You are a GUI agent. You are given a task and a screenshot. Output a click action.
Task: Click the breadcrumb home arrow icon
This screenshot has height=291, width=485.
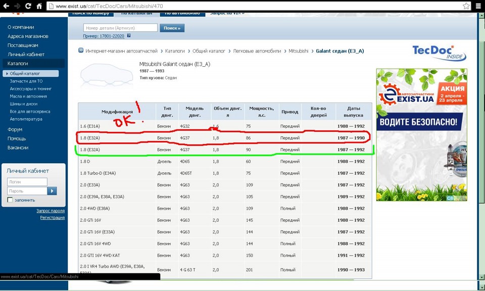(81, 51)
